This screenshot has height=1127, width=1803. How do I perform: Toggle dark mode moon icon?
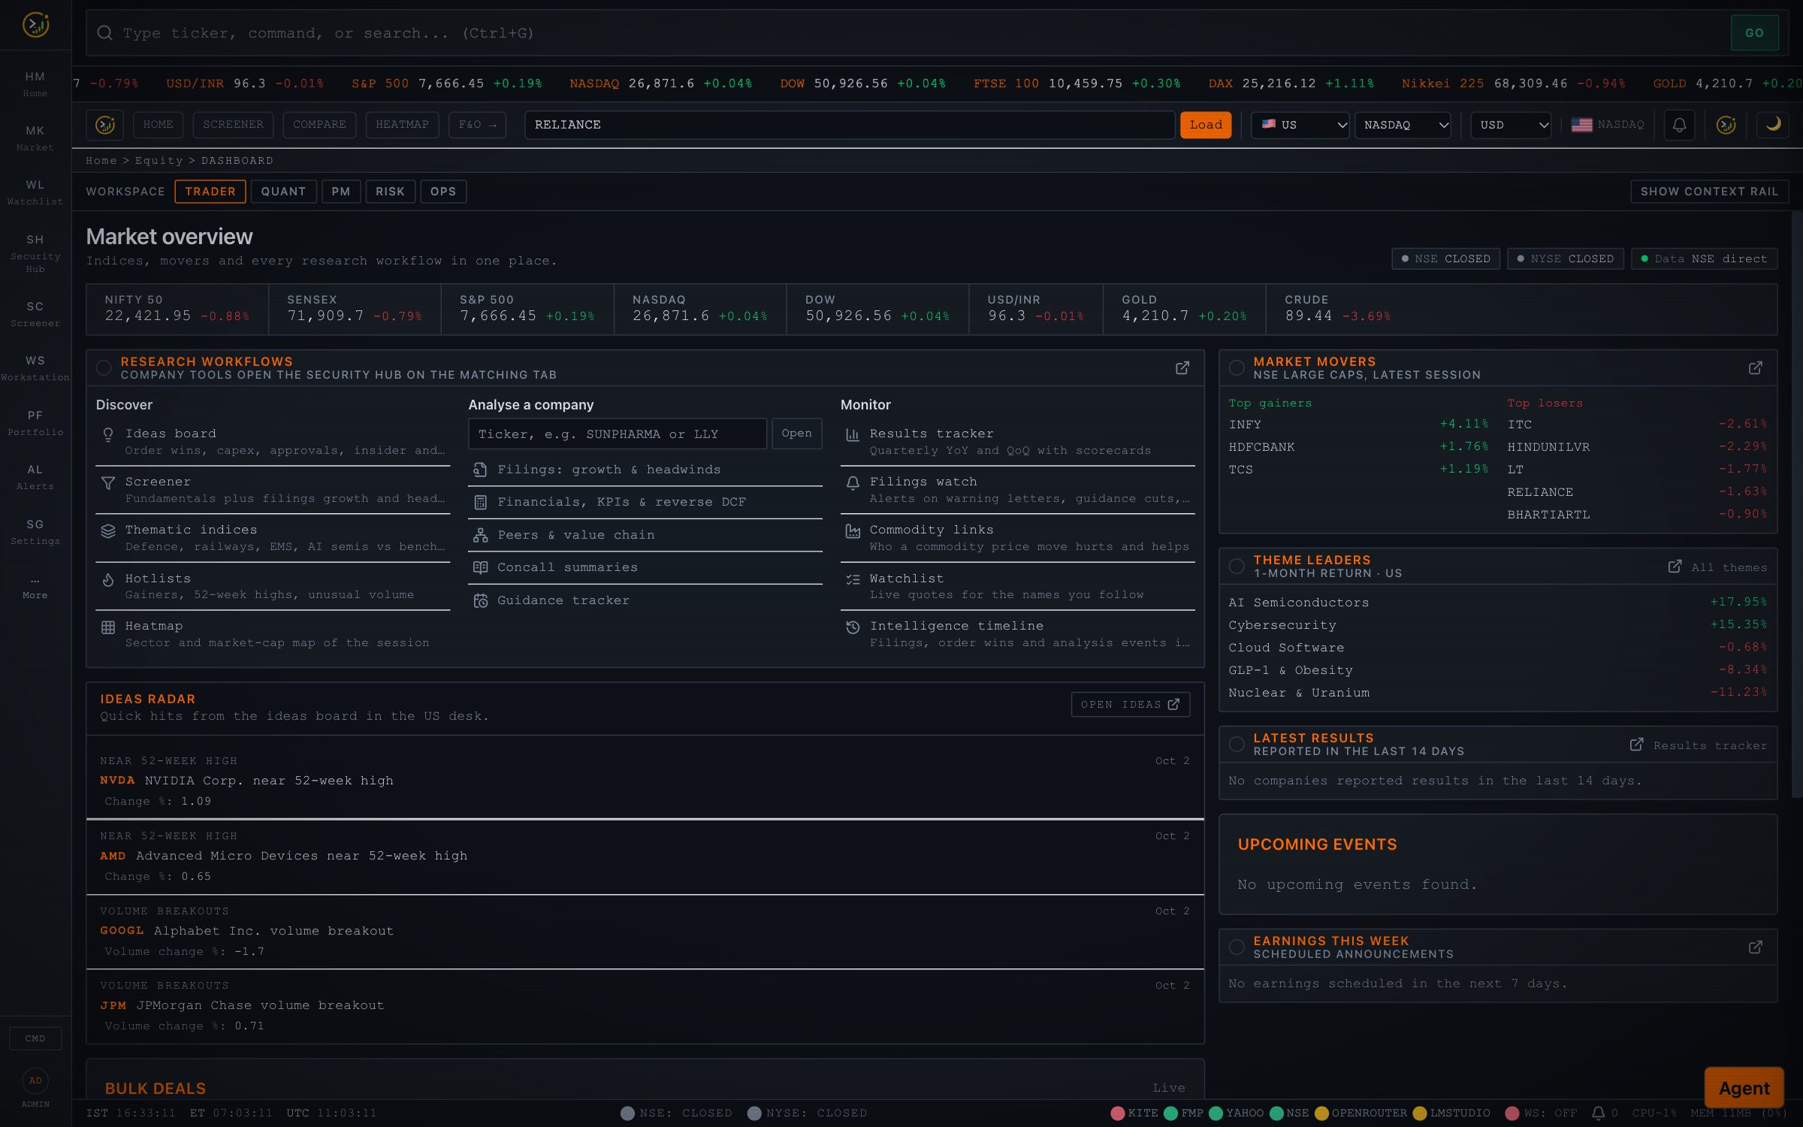click(1774, 125)
